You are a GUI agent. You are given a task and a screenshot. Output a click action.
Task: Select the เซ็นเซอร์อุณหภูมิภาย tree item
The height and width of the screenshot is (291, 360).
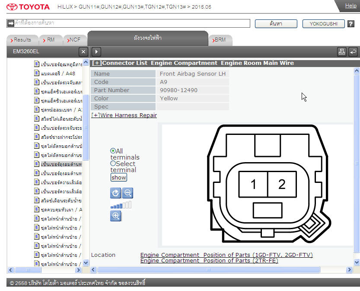[61, 64]
